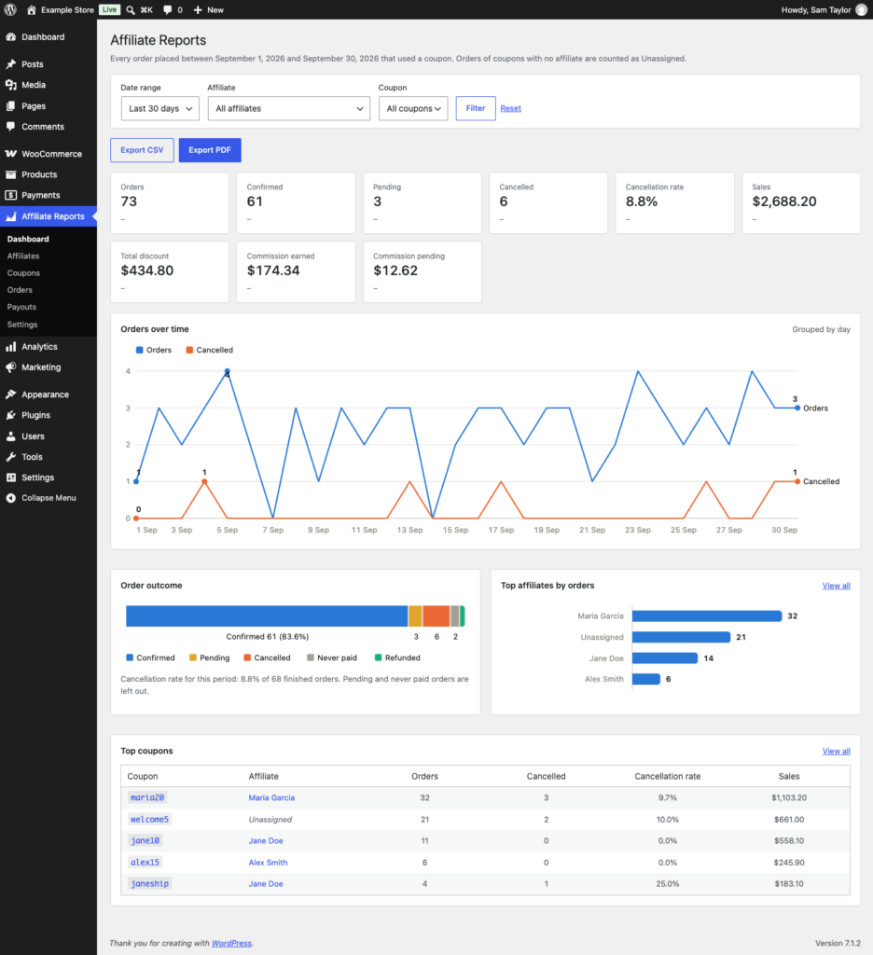Open the search magnifier icon
Screen dimensions: 873x955
(131, 9)
